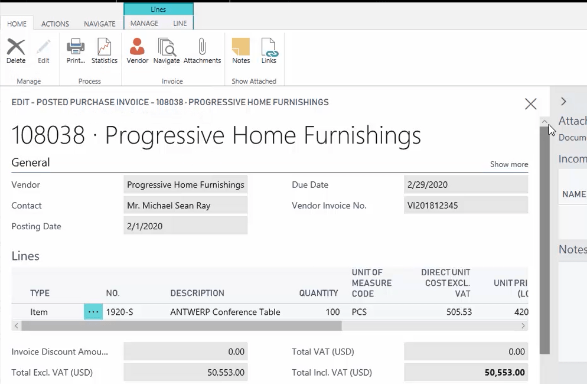Collapse the FactBox pane with the chevron
Screen dimensions: 587x384
tap(563, 101)
